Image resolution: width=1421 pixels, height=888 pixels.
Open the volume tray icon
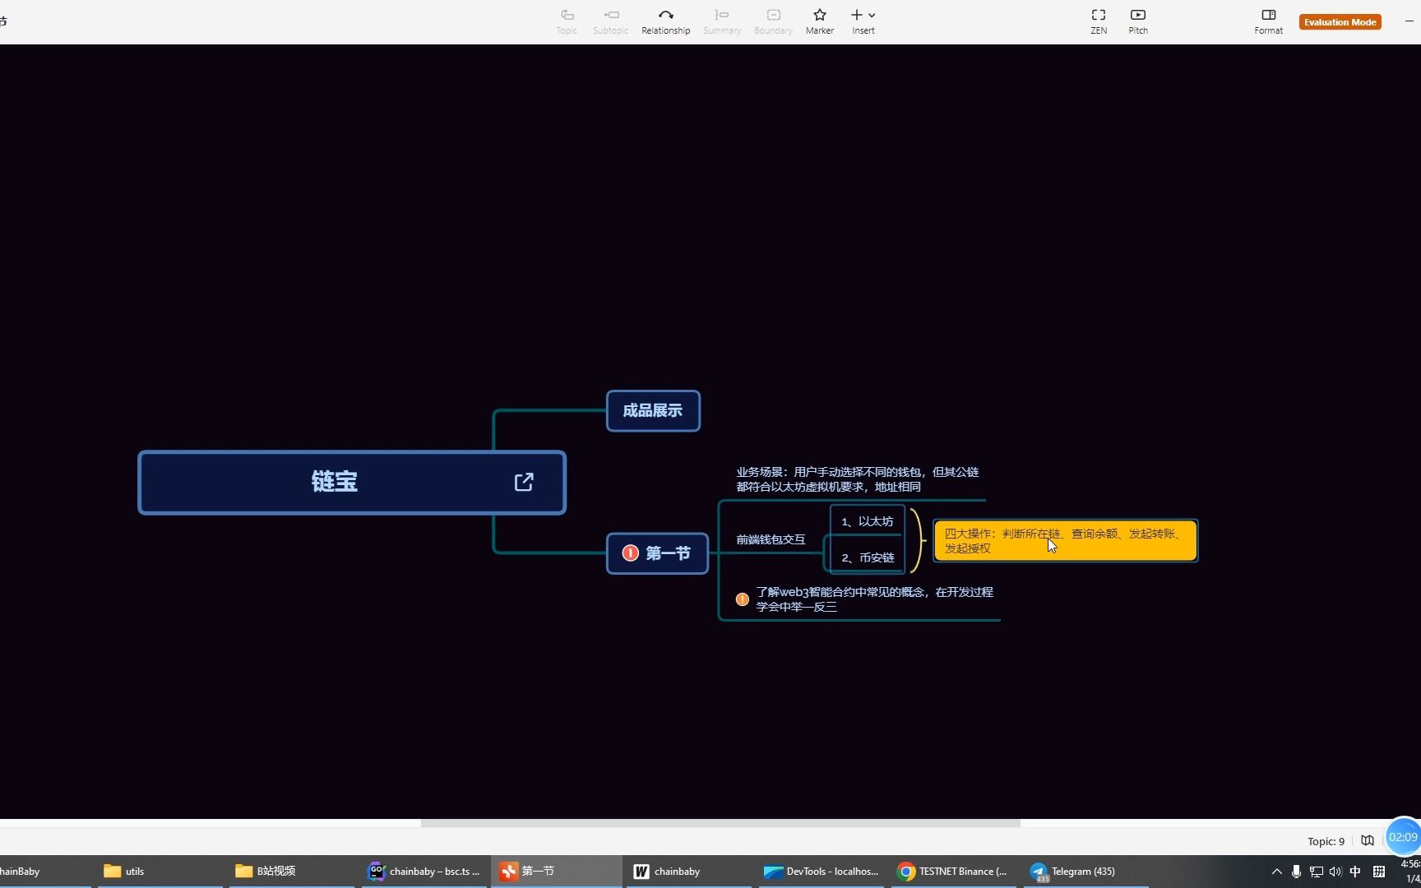[x=1335, y=872]
